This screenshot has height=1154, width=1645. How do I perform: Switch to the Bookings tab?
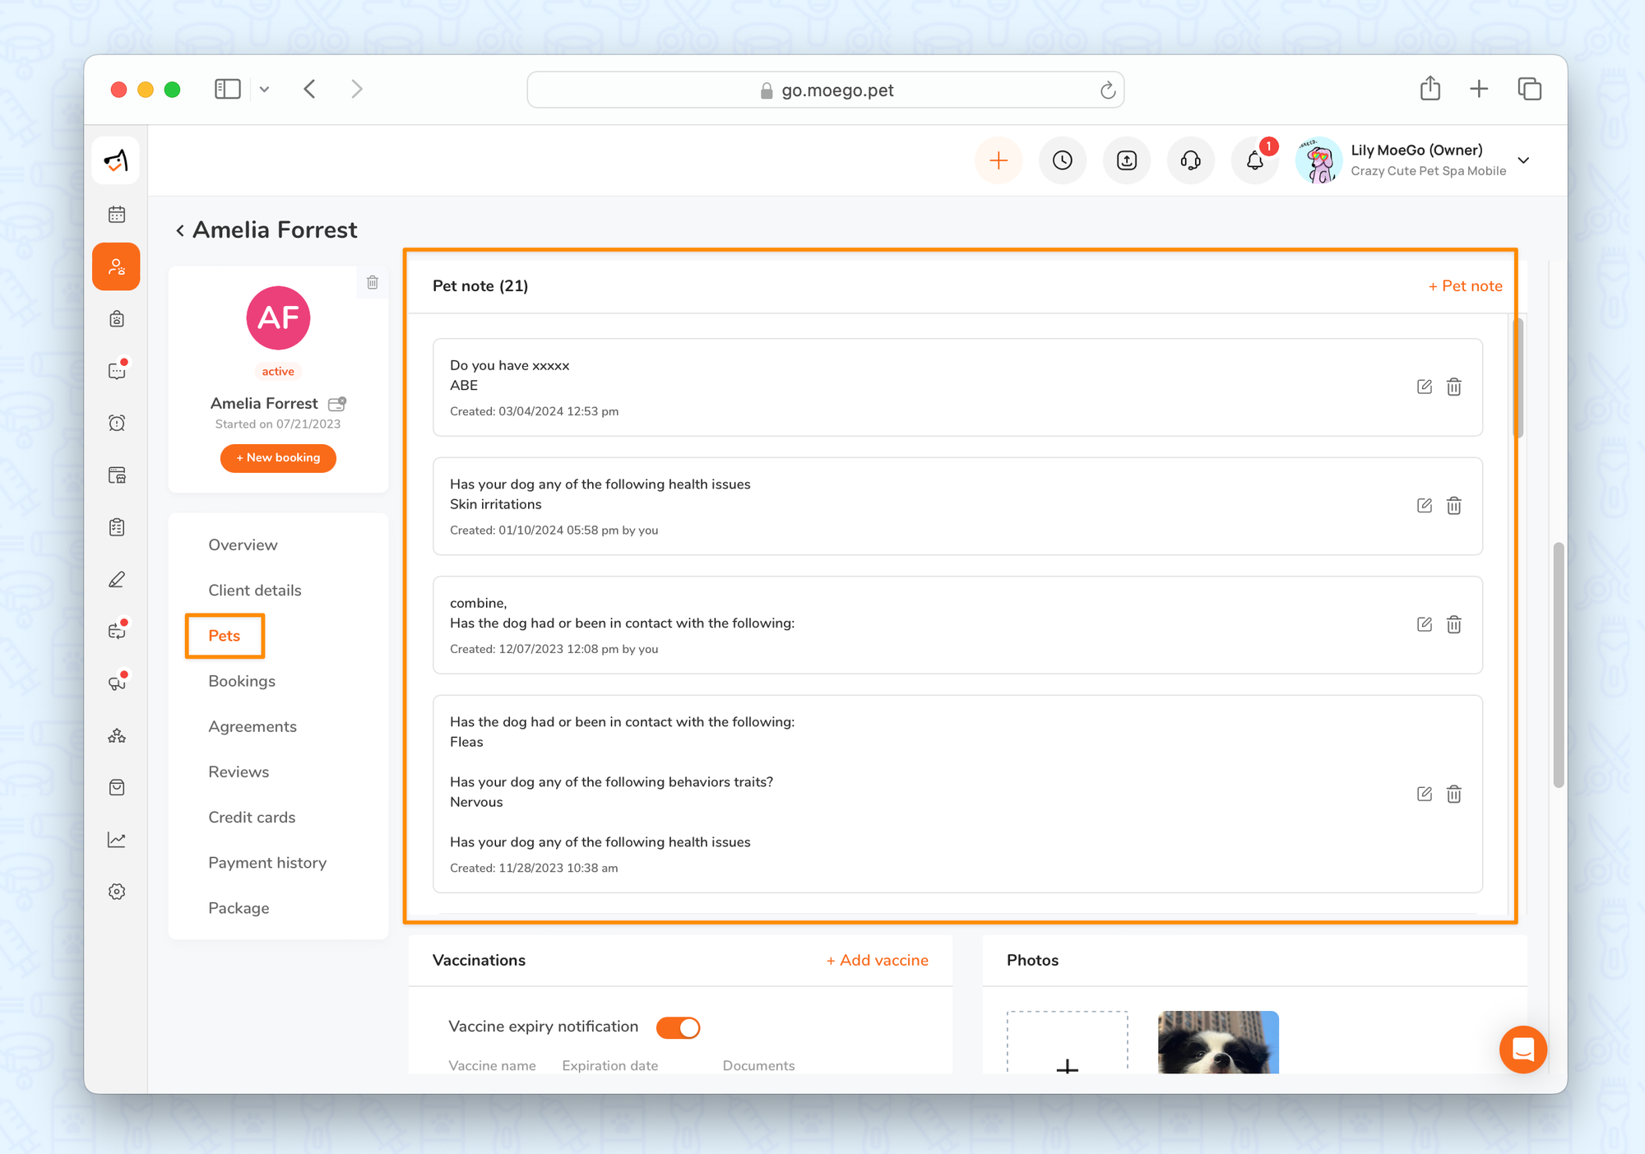point(242,681)
